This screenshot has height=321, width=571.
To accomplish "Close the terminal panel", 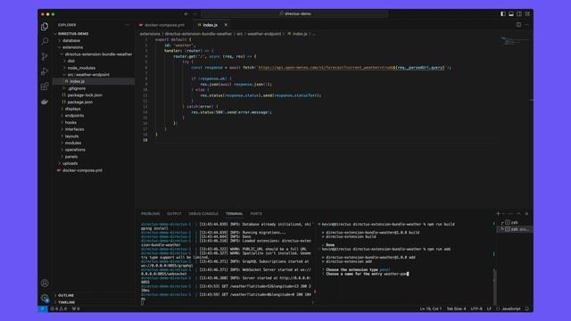I will tap(526, 214).
